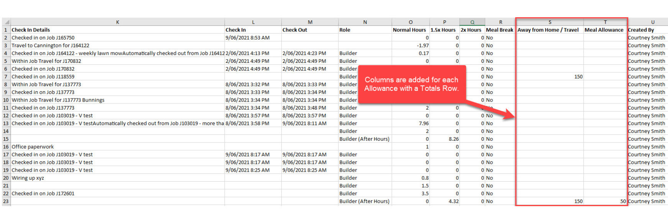Click the Meal Allowance total of 50
Viewport: 668px width, 223px height.
[623, 201]
